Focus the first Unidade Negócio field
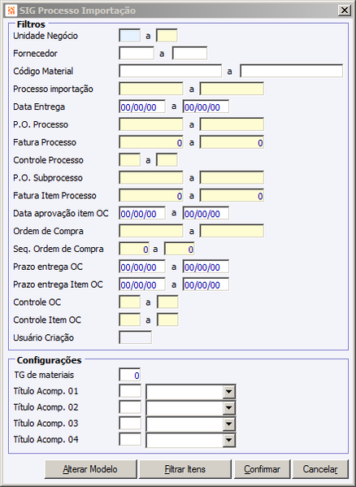The height and width of the screenshot is (487, 356). pyautogui.click(x=130, y=36)
